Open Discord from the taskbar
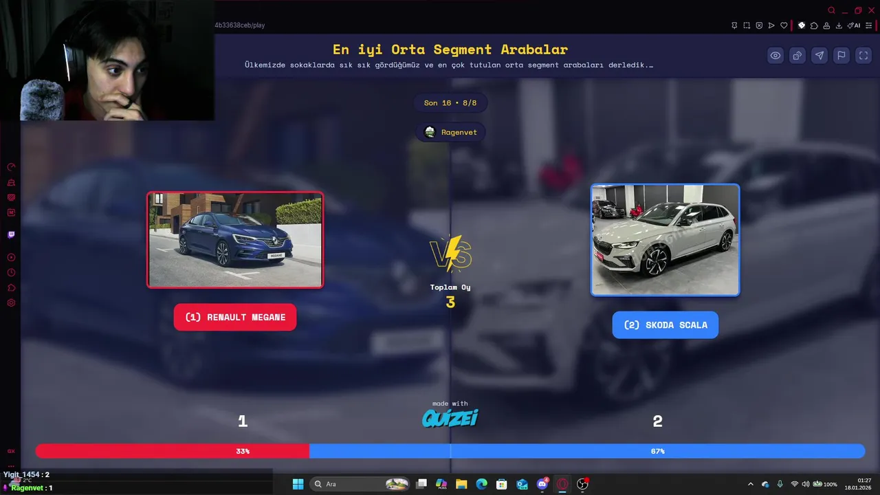The image size is (880, 495). coord(542,484)
